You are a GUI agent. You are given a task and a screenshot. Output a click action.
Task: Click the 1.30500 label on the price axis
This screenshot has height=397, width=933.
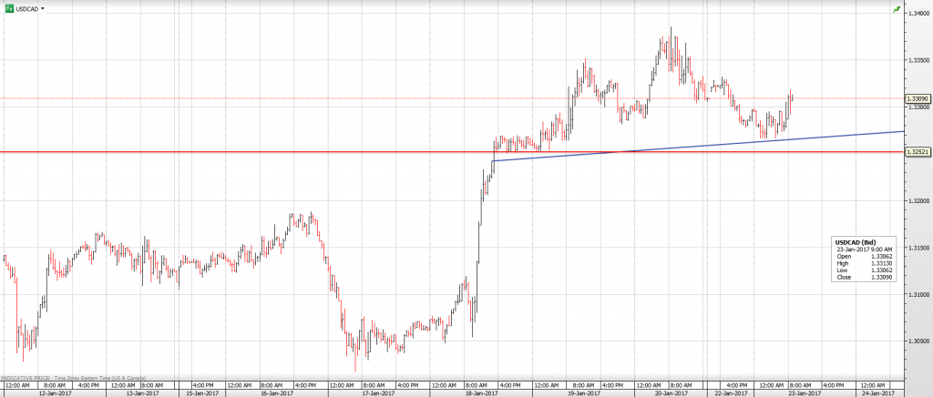pos(918,341)
